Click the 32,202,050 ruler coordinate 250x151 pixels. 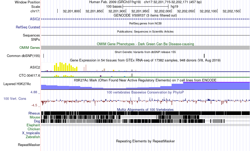click(x=186, y=11)
